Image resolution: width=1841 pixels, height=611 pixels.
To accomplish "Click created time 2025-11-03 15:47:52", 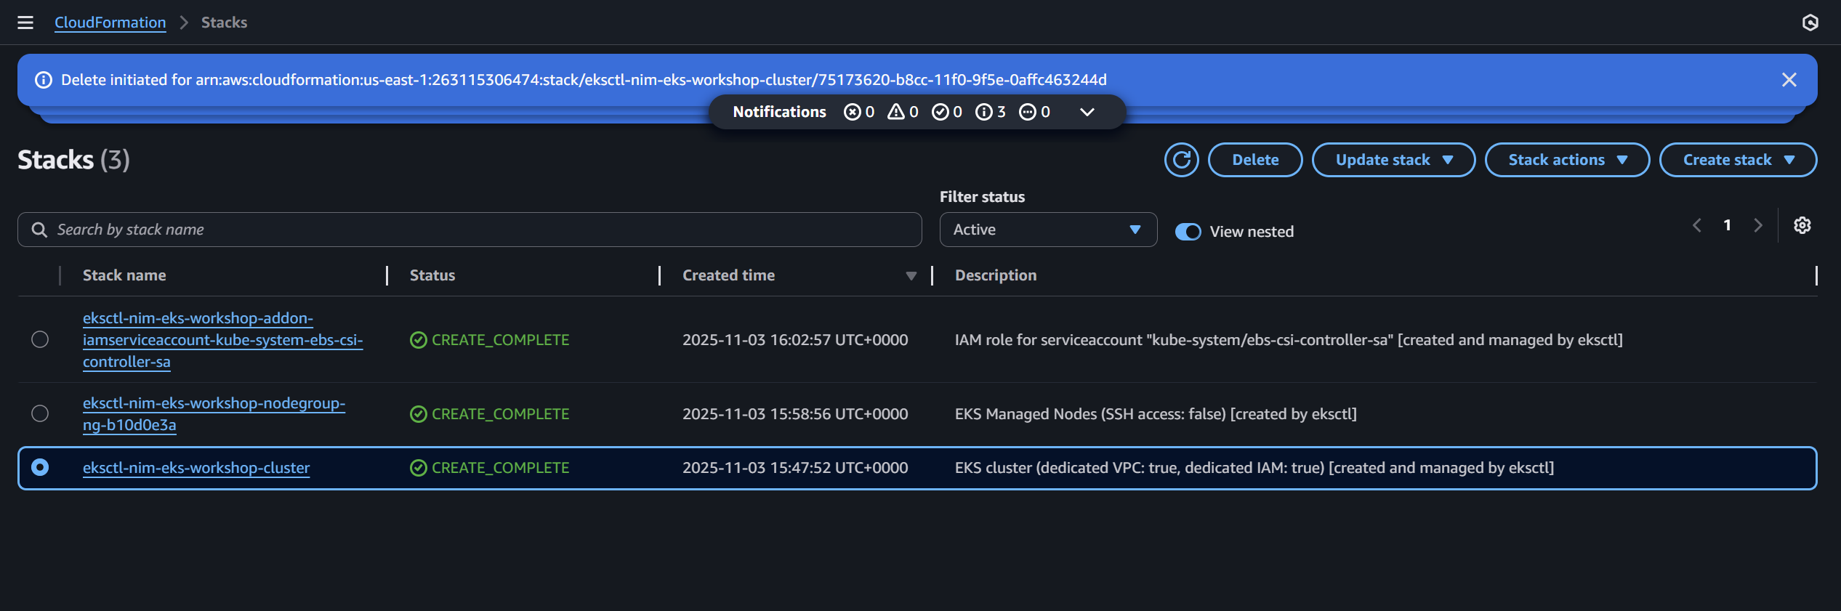I will click(x=795, y=468).
